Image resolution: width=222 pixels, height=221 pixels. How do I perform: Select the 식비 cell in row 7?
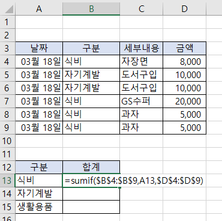pyautogui.click(x=91, y=101)
